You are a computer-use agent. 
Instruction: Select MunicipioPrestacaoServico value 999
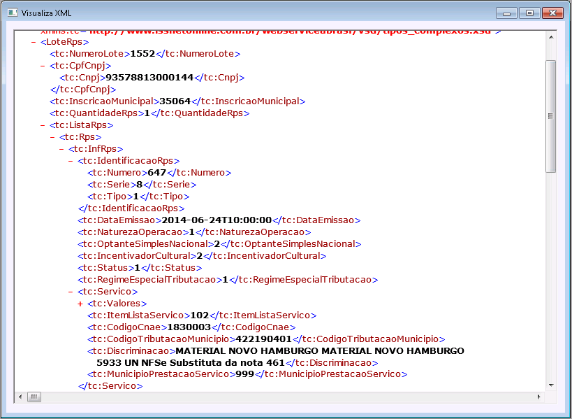[x=244, y=374]
